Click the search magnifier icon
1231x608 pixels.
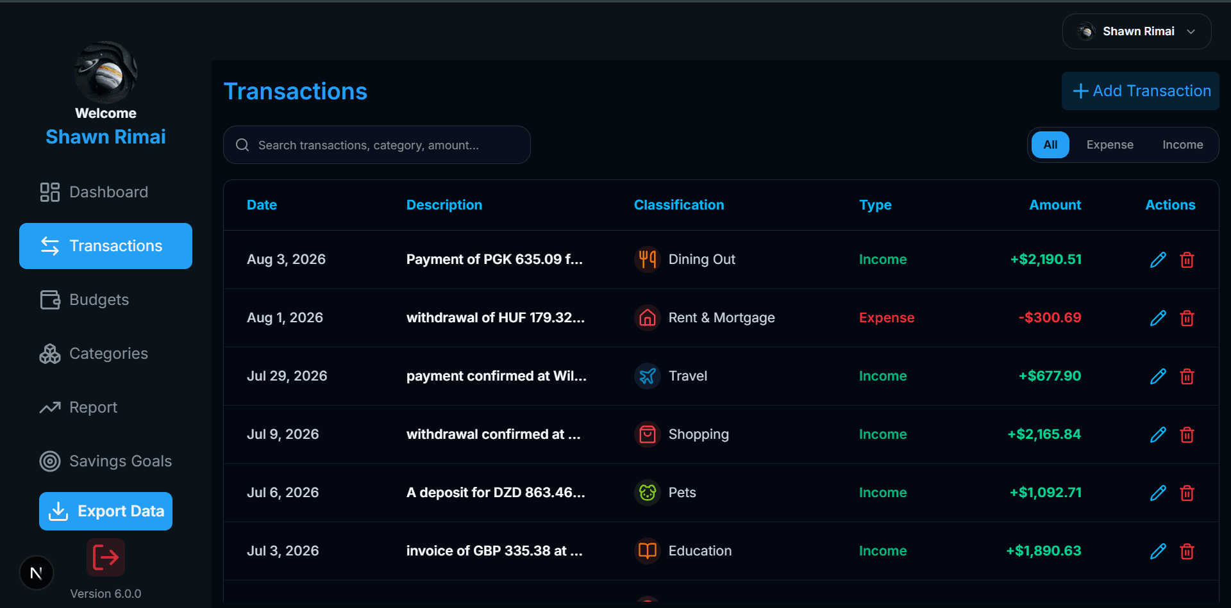pyautogui.click(x=242, y=145)
